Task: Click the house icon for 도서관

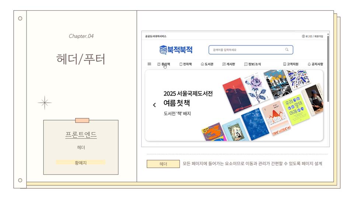Action: tap(202, 64)
